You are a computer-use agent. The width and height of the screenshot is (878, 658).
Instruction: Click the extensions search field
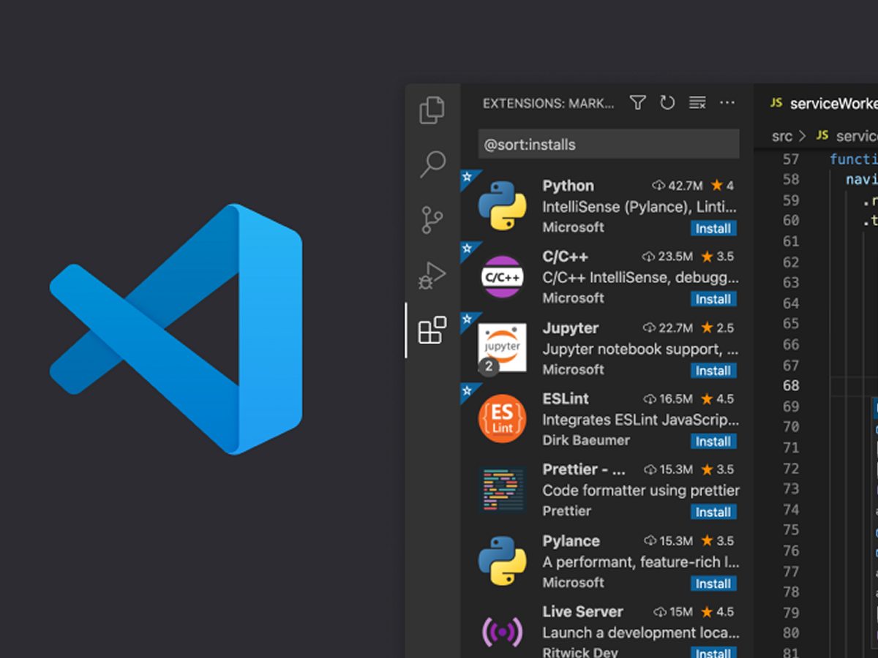tap(609, 145)
